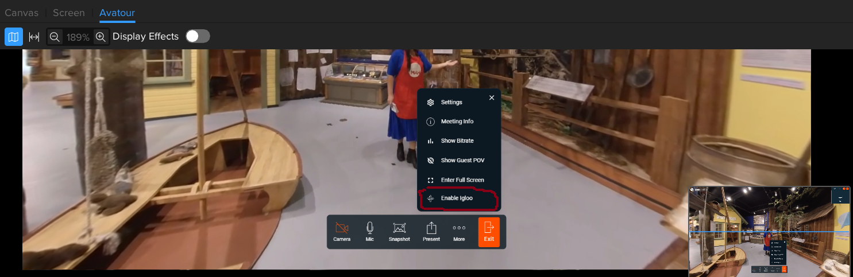Viewport: 853px width, 277px height.
Task: Take a Snapshot
Action: (399, 232)
